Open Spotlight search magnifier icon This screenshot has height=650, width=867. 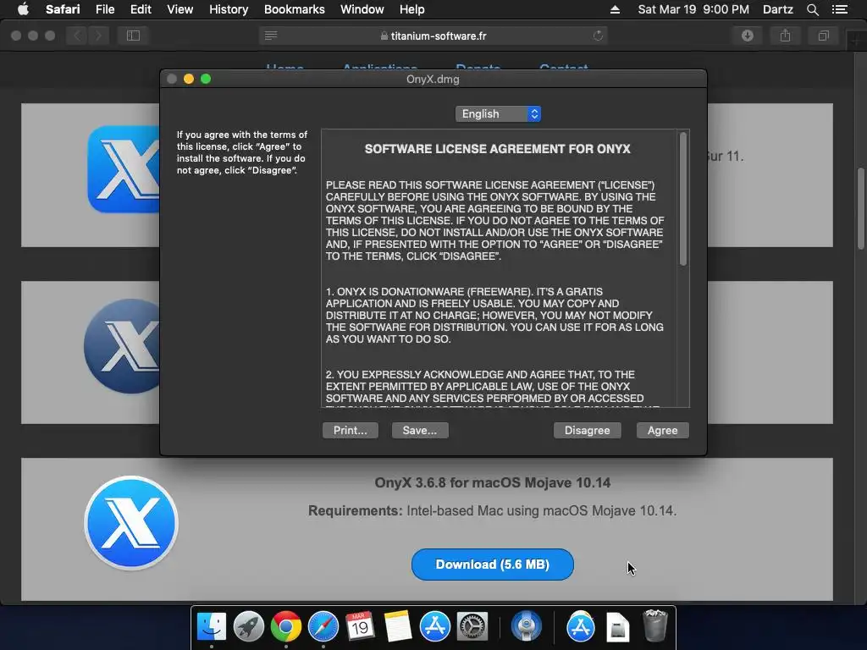pyautogui.click(x=812, y=9)
